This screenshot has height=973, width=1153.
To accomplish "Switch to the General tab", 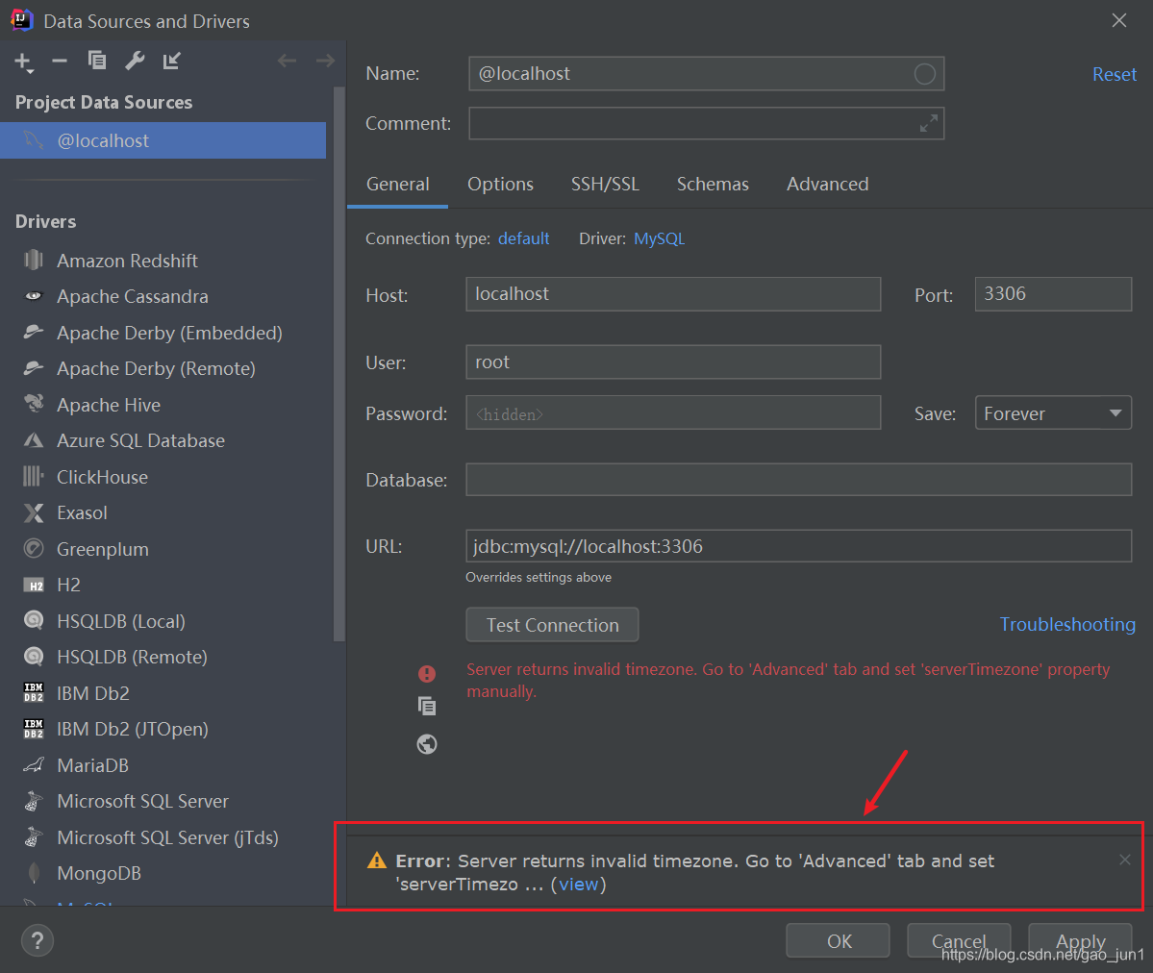I will pos(398,184).
